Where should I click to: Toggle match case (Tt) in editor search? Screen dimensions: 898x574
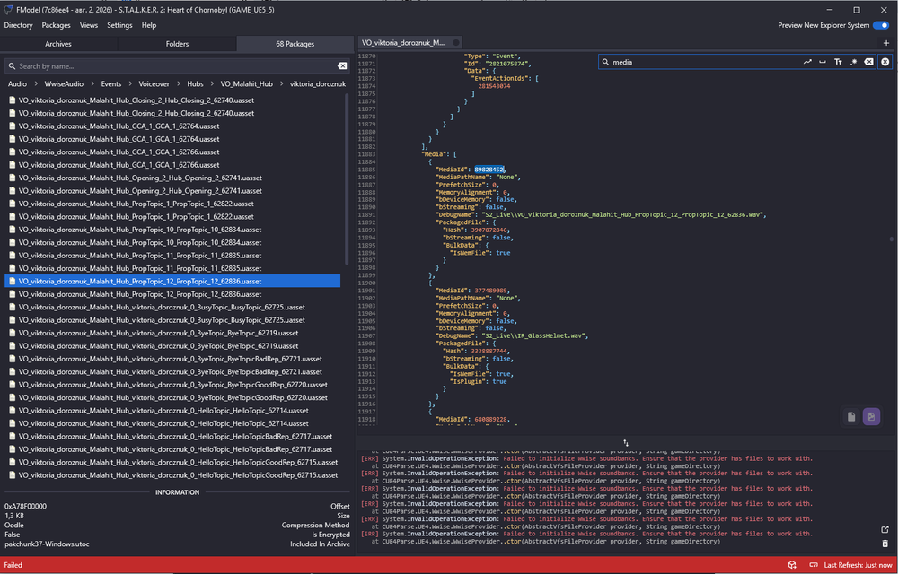pyautogui.click(x=838, y=62)
